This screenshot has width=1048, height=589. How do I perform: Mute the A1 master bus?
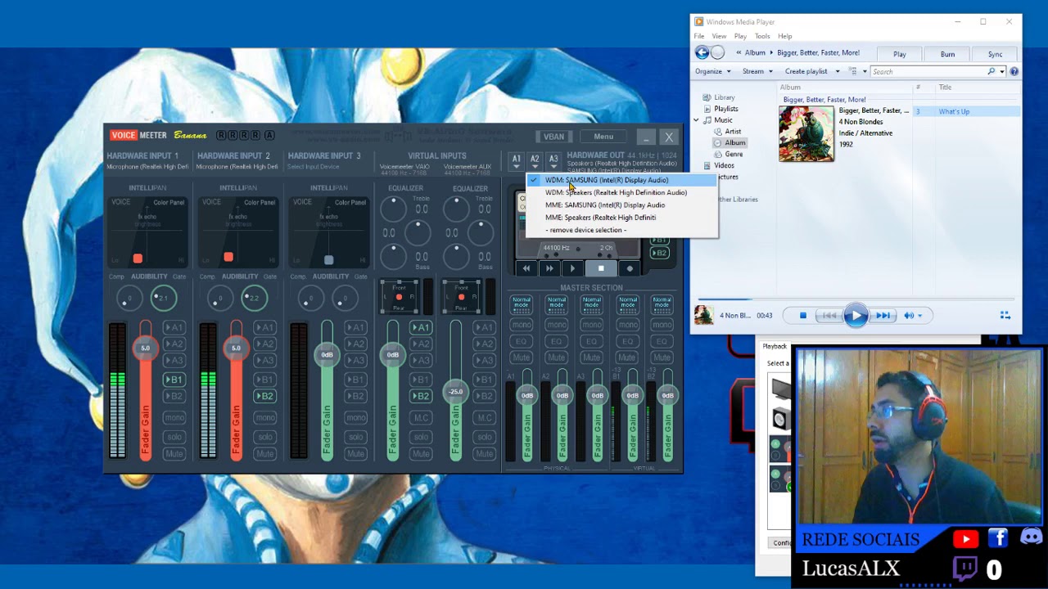[x=522, y=357]
